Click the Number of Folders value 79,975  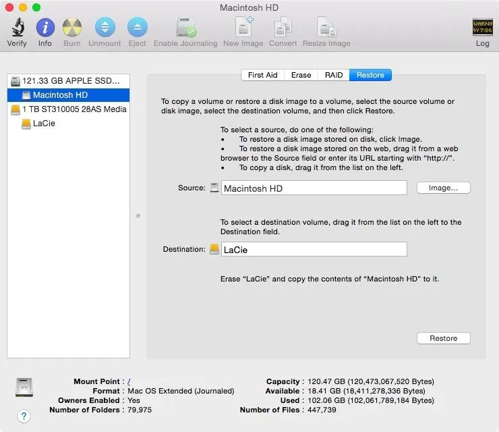tap(140, 410)
